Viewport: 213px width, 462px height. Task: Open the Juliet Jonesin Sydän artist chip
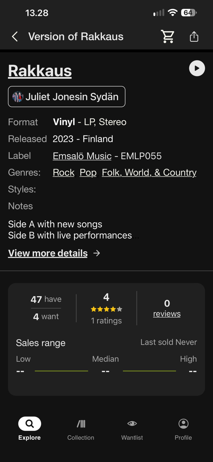tap(66, 96)
